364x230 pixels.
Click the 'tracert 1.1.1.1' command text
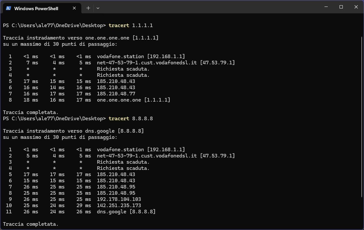click(x=131, y=25)
